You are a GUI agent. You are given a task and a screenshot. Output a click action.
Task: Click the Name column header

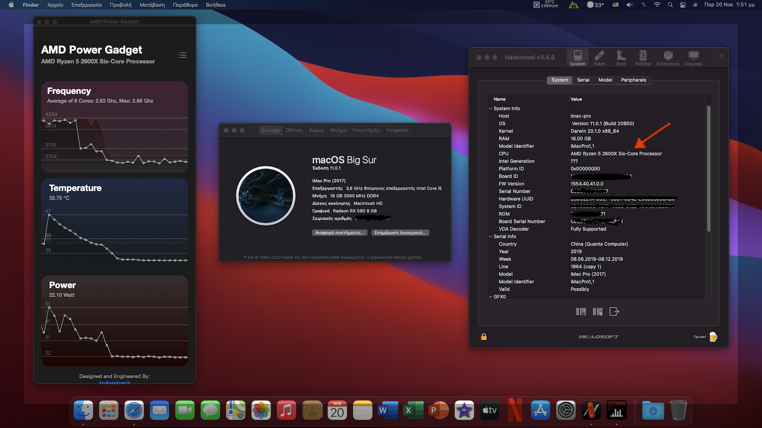[500, 99]
